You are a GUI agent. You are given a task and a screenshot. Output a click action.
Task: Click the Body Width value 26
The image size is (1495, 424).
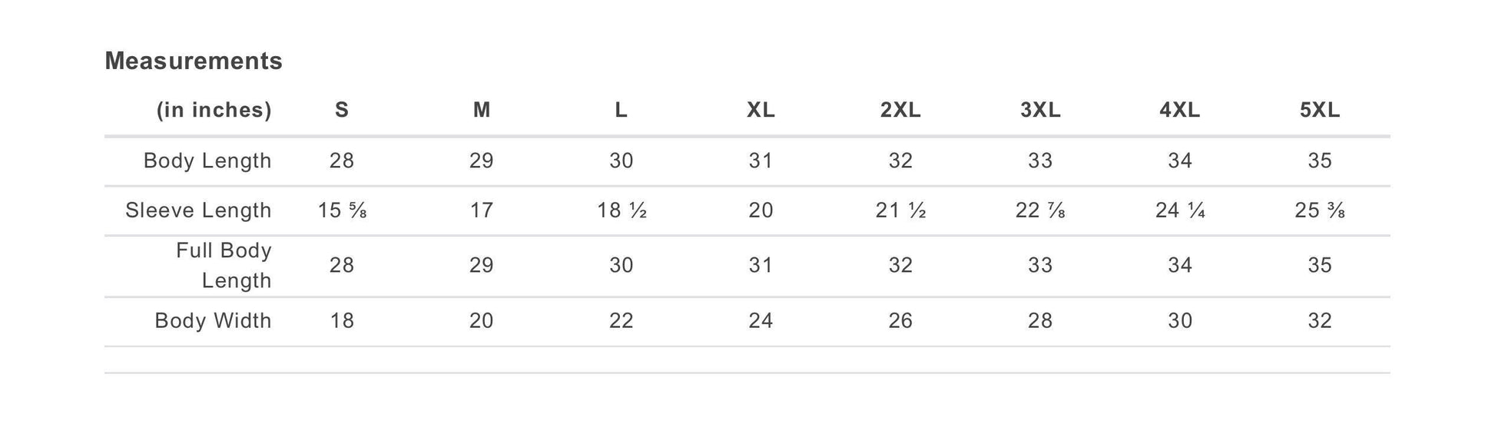point(900,320)
